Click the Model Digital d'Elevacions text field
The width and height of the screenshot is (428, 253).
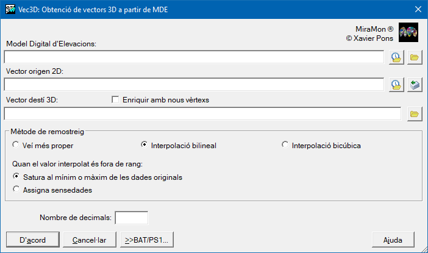pyautogui.click(x=193, y=57)
